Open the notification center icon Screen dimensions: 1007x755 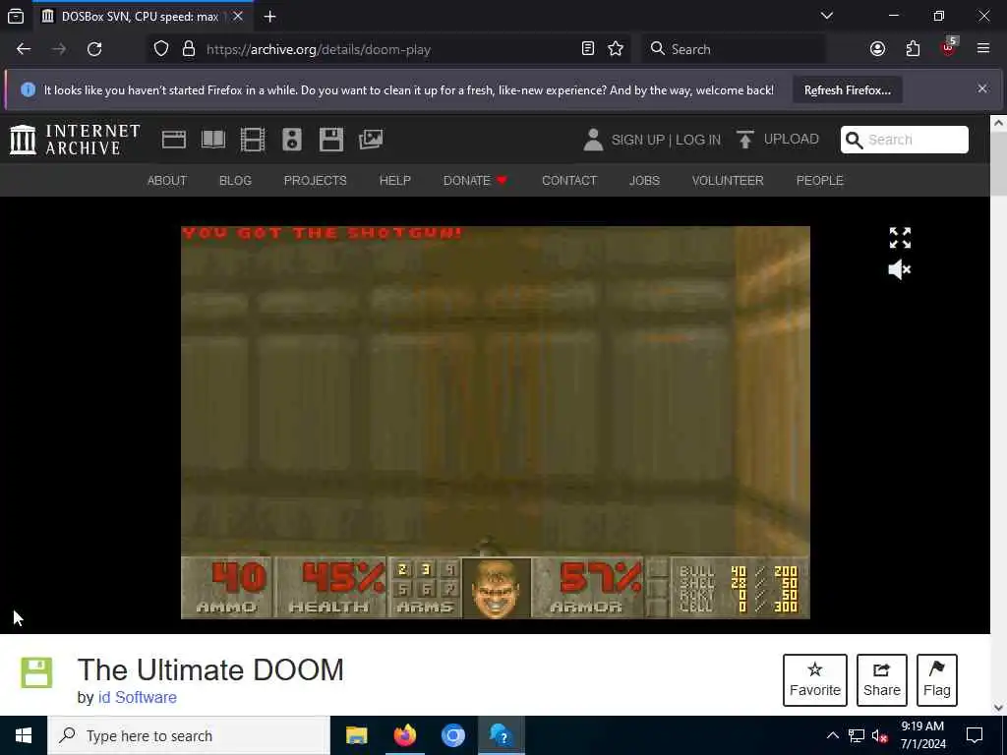[x=975, y=735]
